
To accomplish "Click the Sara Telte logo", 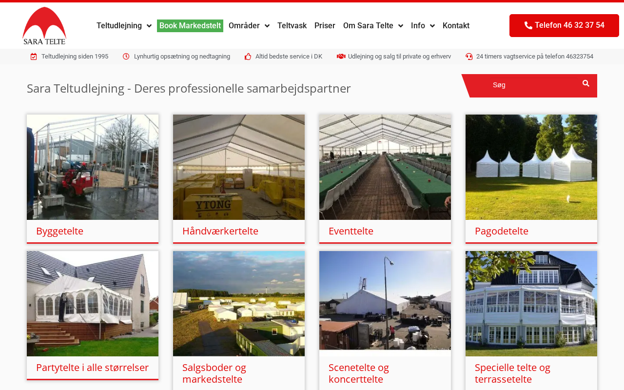I will (x=44, y=26).
